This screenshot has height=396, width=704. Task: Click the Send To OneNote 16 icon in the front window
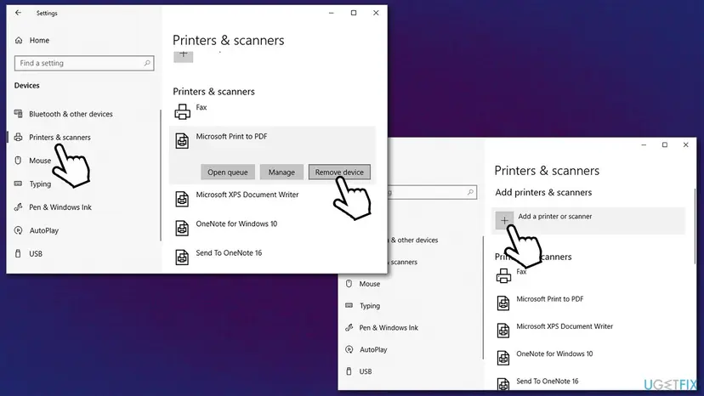[182, 257]
